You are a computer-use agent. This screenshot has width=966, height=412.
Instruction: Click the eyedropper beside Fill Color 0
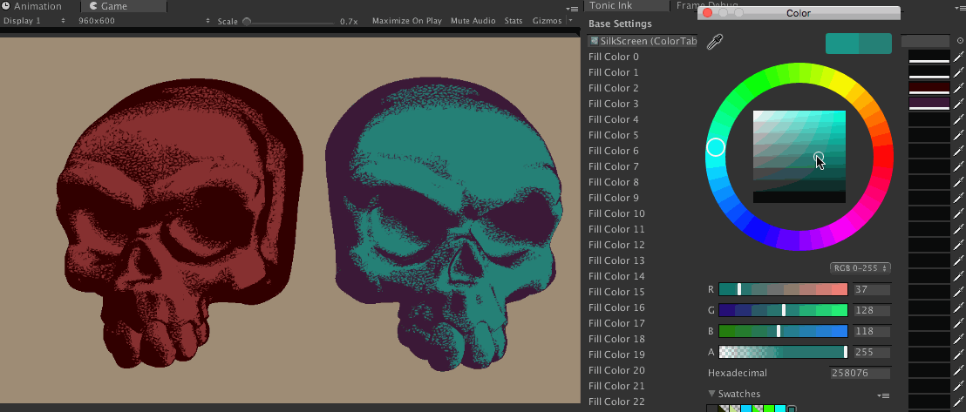pos(958,57)
